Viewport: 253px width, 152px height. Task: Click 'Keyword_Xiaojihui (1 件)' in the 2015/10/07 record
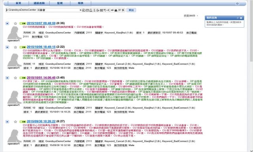119,32
